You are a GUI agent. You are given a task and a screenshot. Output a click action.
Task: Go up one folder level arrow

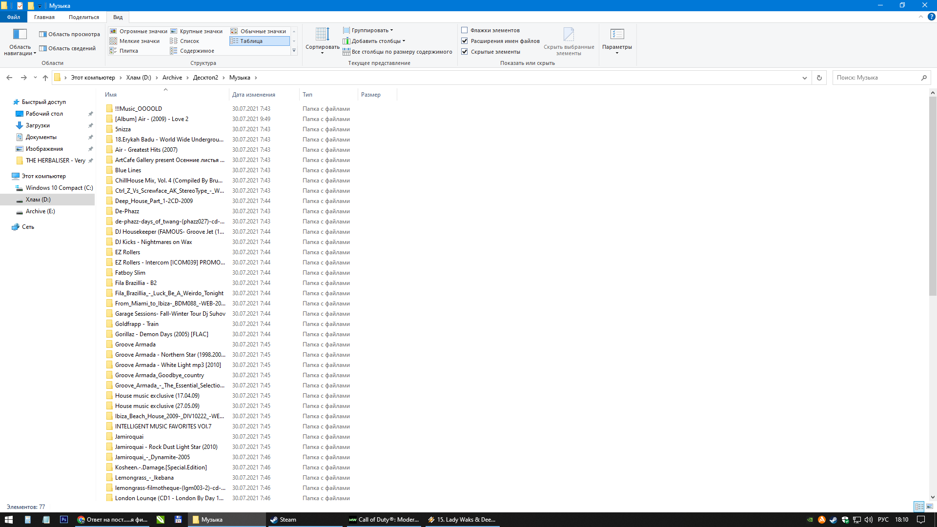click(x=45, y=78)
